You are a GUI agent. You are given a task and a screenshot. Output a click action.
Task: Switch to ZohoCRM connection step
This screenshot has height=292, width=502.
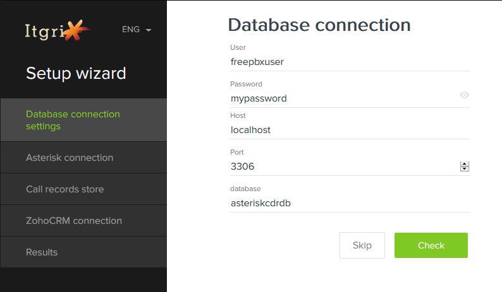click(83, 221)
